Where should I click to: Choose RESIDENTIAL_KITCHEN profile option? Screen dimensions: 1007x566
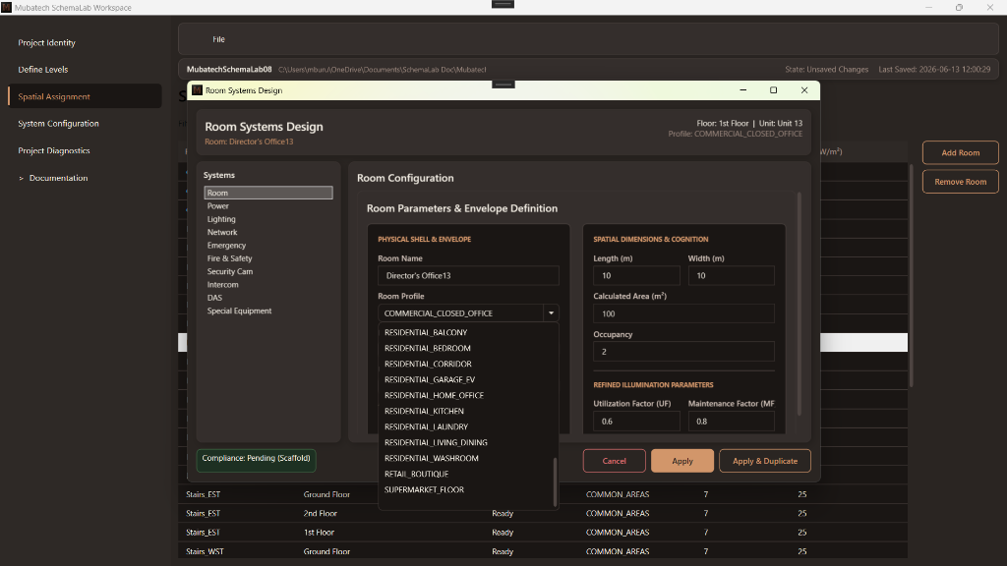466,411
